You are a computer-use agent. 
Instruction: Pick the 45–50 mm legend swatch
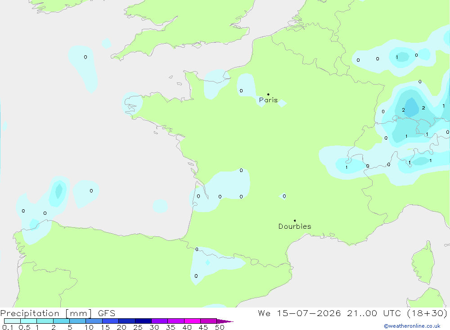(209, 321)
